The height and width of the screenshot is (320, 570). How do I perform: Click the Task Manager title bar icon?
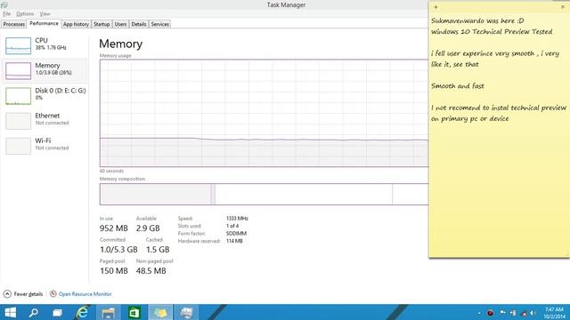tap(4, 4)
